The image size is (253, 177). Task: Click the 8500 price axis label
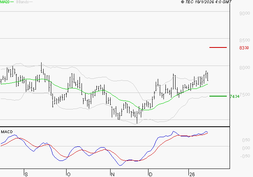tap(245, 40)
